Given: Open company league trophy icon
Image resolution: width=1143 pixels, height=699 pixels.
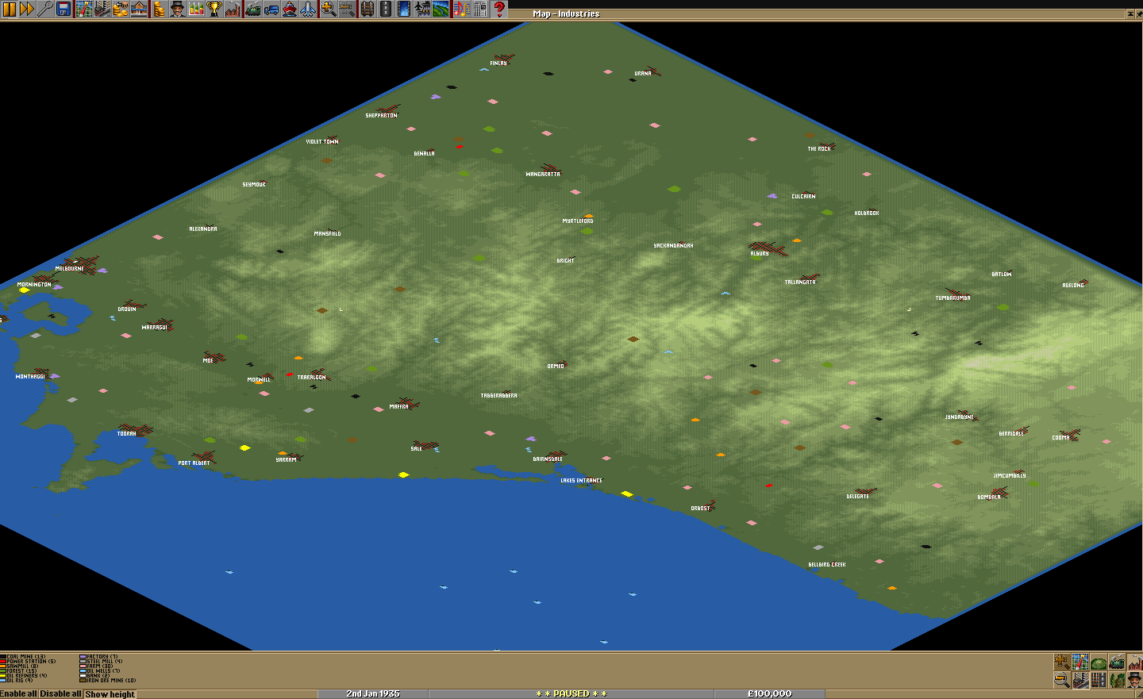Looking at the screenshot, I should (x=214, y=9).
